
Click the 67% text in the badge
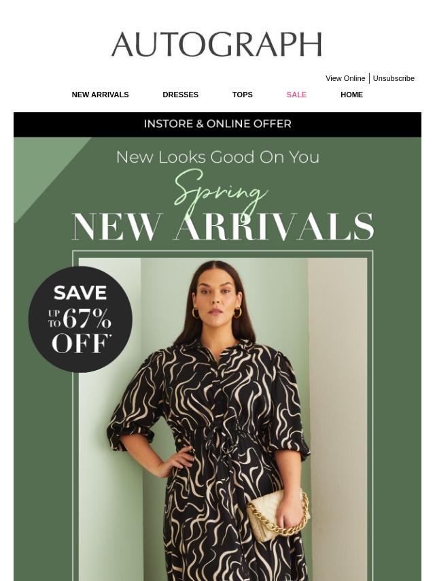87,318
